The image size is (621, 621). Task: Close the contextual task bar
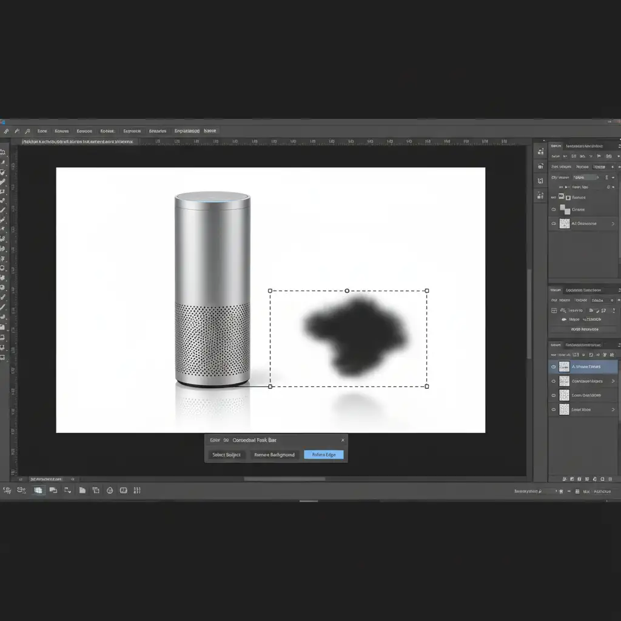tap(343, 440)
